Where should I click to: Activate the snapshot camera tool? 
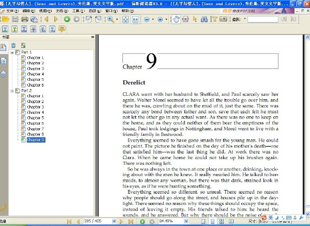[x=223, y=20]
